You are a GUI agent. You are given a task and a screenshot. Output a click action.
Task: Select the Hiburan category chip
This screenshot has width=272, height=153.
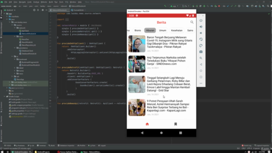pyautogui.click(x=150, y=30)
